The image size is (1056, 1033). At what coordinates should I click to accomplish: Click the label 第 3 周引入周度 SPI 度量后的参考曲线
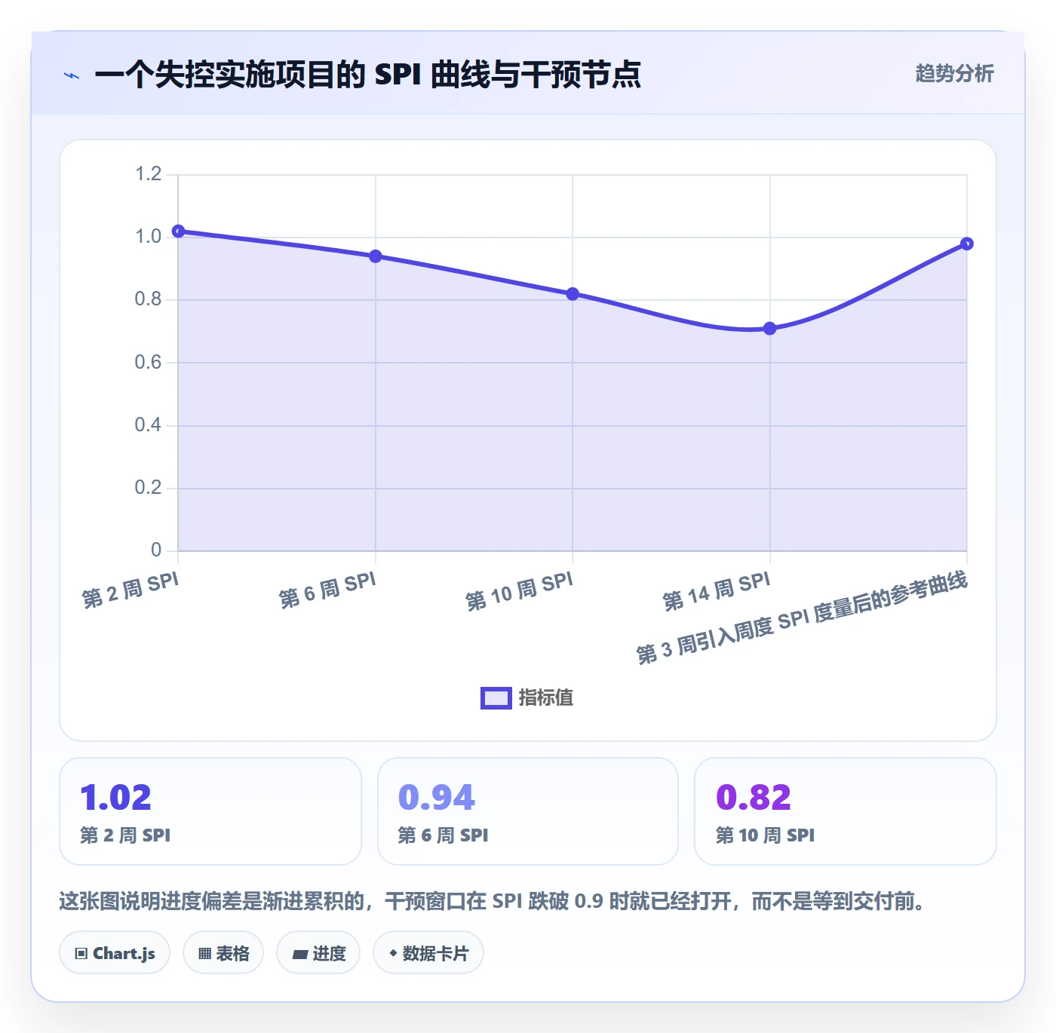(802, 618)
